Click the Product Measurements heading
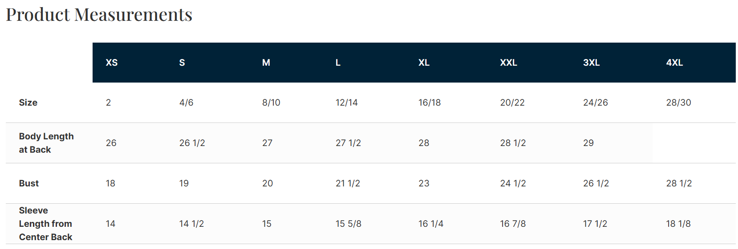The width and height of the screenshot is (738, 249). tap(99, 15)
